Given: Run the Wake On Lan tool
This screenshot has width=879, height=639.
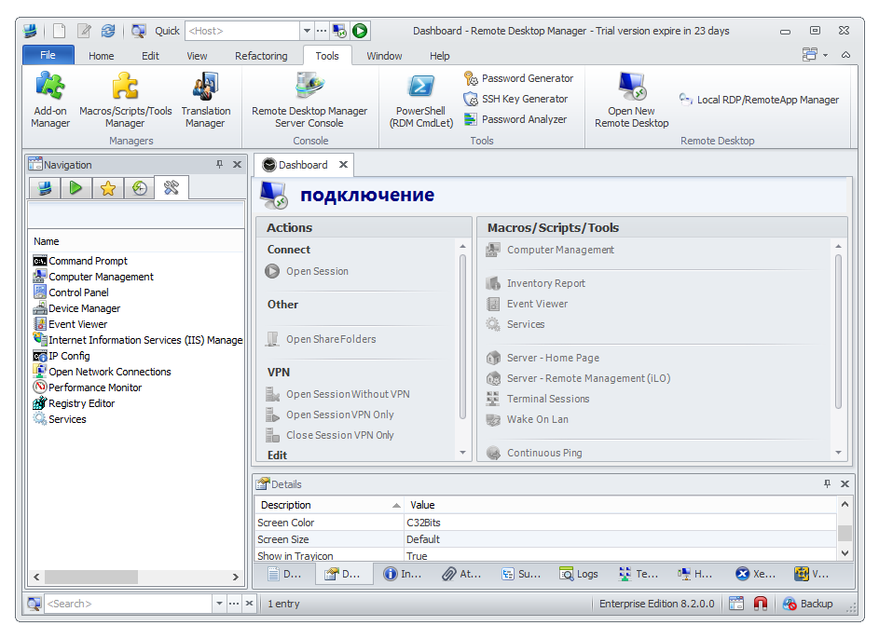Looking at the screenshot, I should (527, 419).
